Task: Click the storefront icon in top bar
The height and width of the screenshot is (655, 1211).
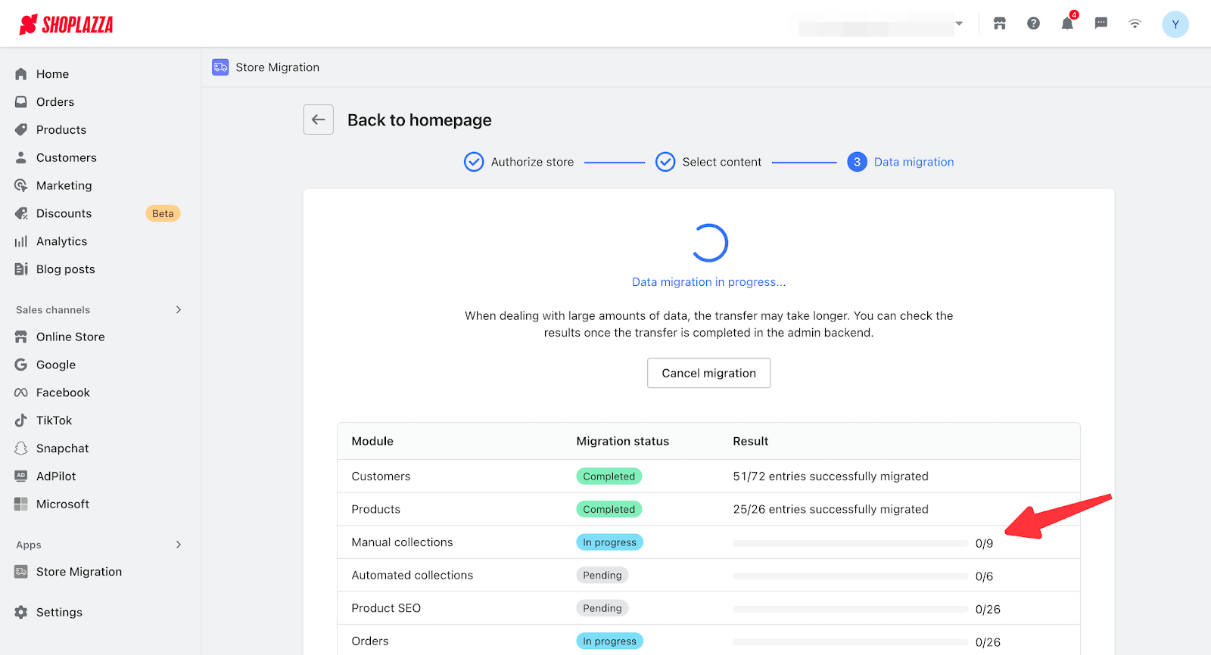Action: pyautogui.click(x=1000, y=23)
